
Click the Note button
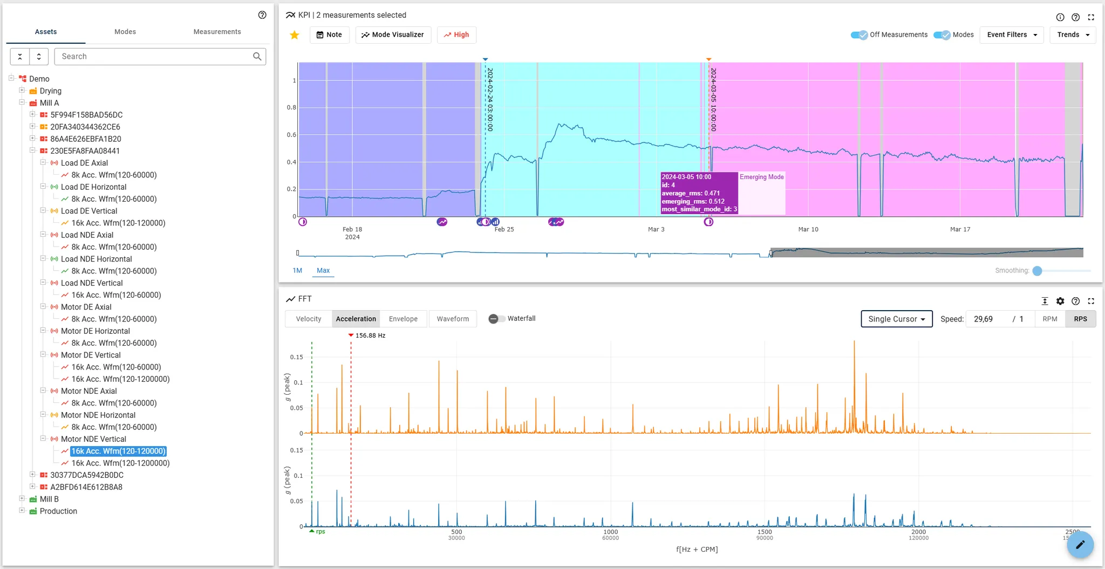click(x=329, y=35)
